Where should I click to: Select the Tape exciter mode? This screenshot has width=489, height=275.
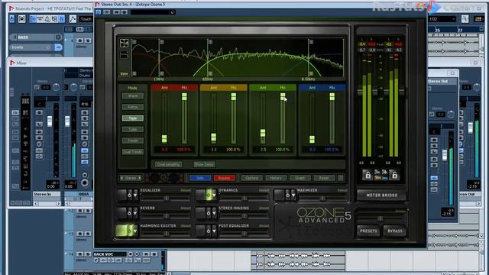point(133,118)
